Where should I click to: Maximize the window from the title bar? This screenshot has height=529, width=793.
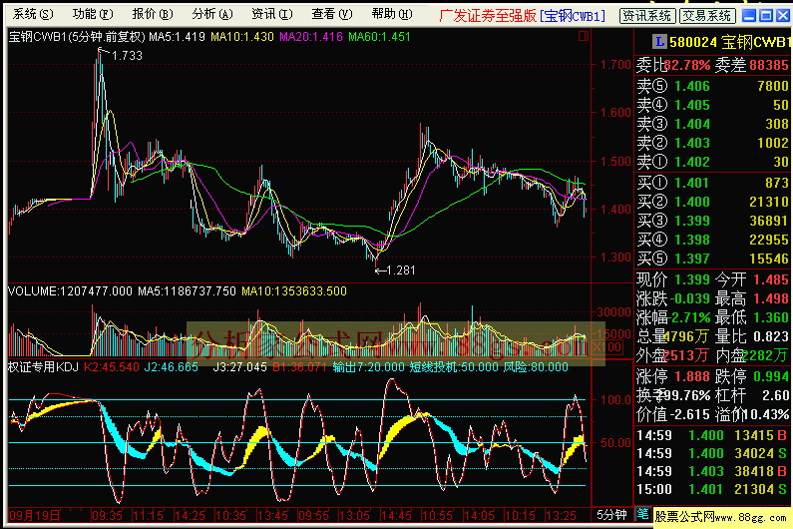pos(766,16)
